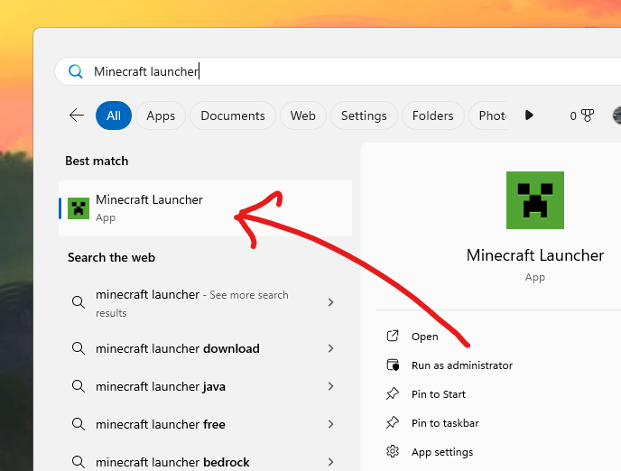Switch to the Apps filter
The width and height of the screenshot is (621, 471).
pos(161,115)
